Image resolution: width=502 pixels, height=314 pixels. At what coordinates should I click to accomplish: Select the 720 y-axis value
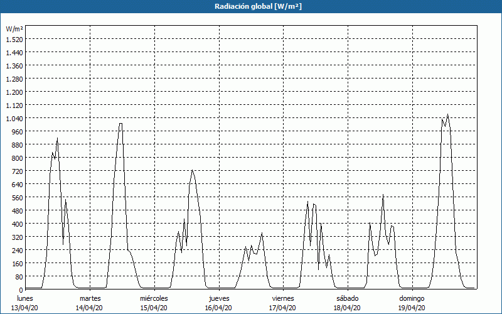click(x=18, y=171)
